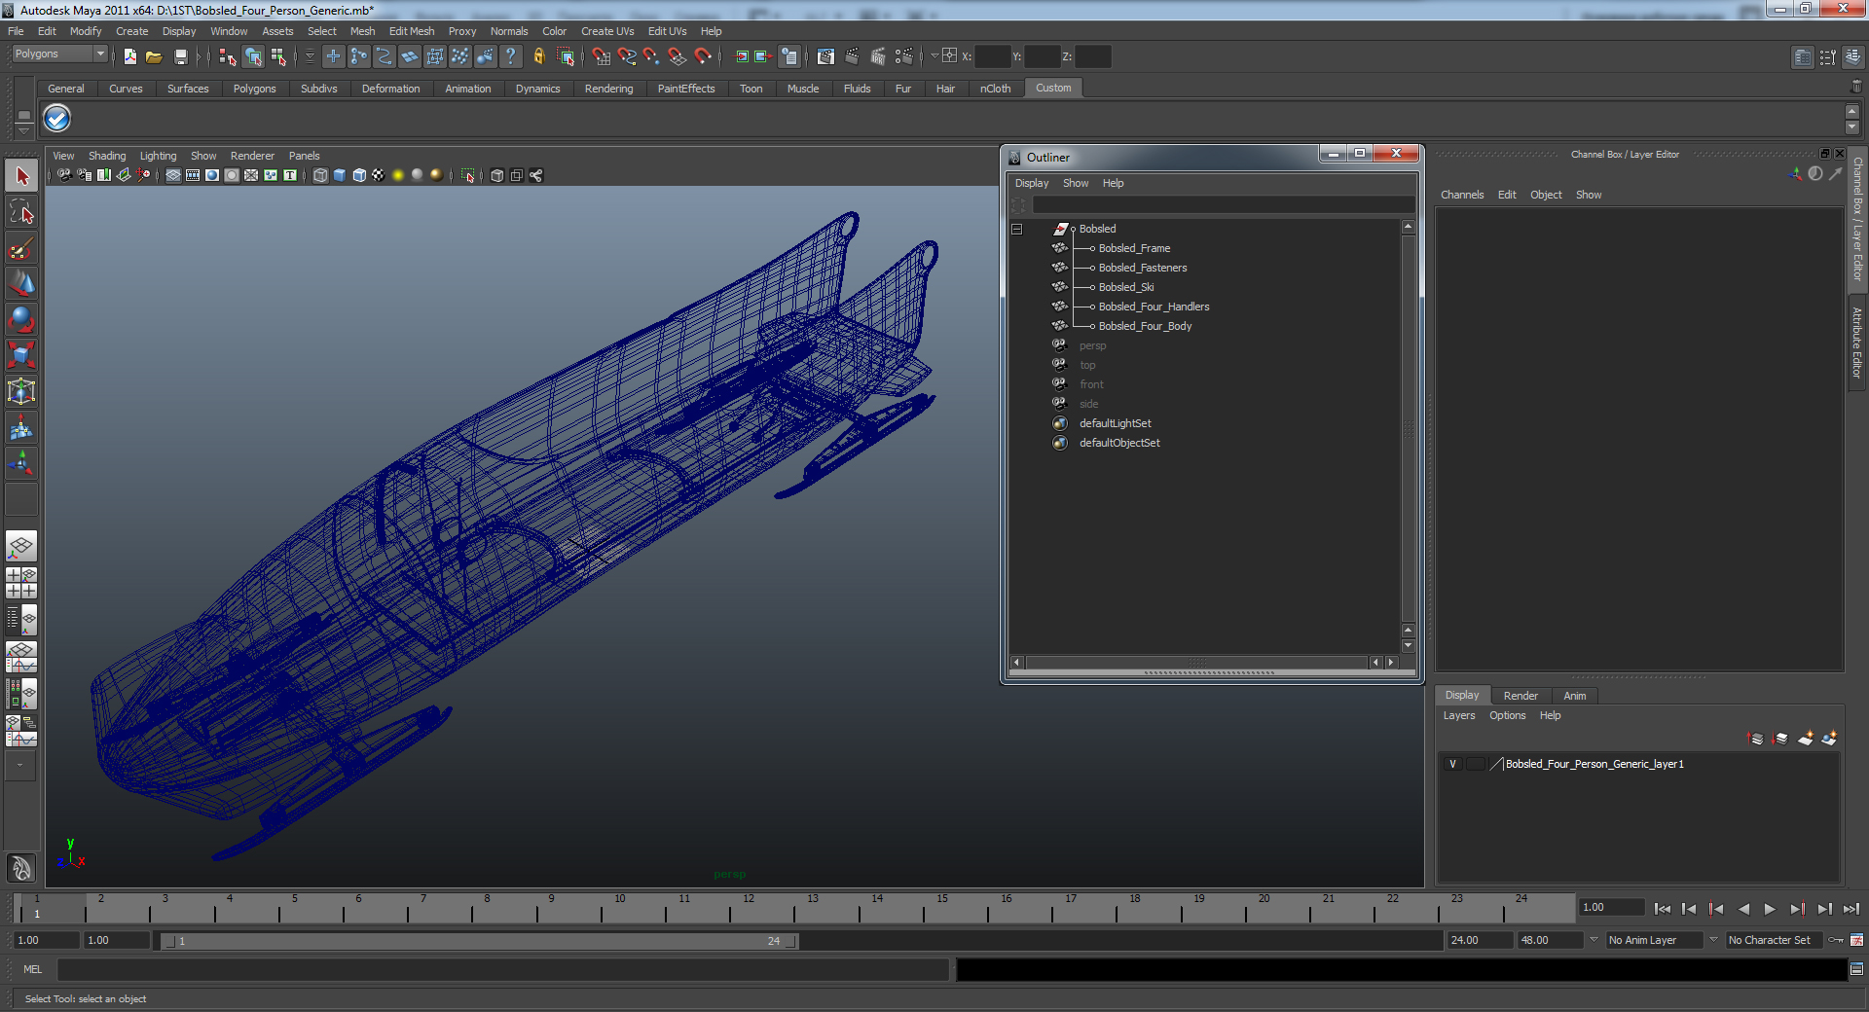Toggle snap to grids magnet

coord(602,56)
